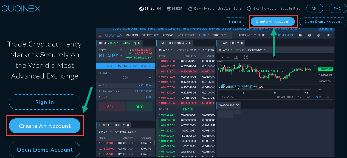Viewport: 347px width, 158px height.
Task: Download on the App Store link
Action: [215, 8]
